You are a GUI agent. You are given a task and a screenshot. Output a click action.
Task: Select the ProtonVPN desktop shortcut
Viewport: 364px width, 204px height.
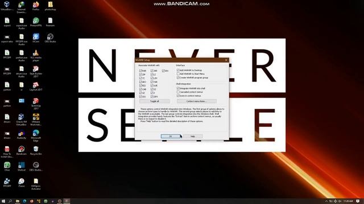36,22
